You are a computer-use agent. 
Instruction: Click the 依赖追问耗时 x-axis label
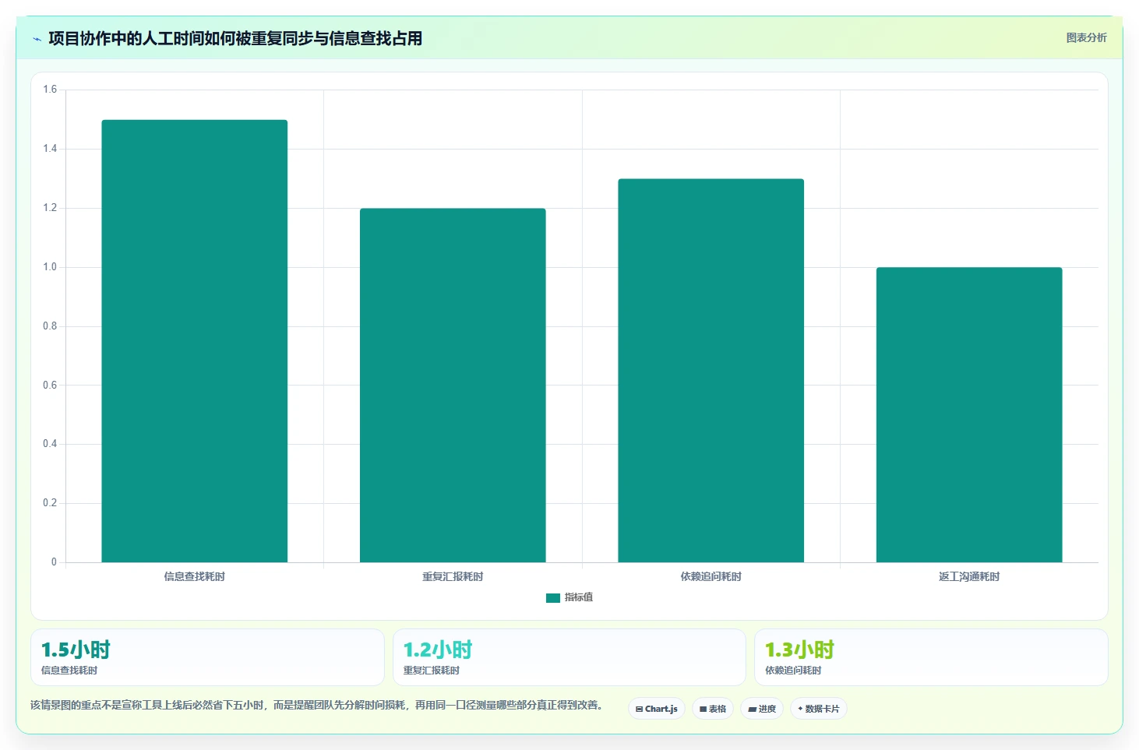point(711,577)
